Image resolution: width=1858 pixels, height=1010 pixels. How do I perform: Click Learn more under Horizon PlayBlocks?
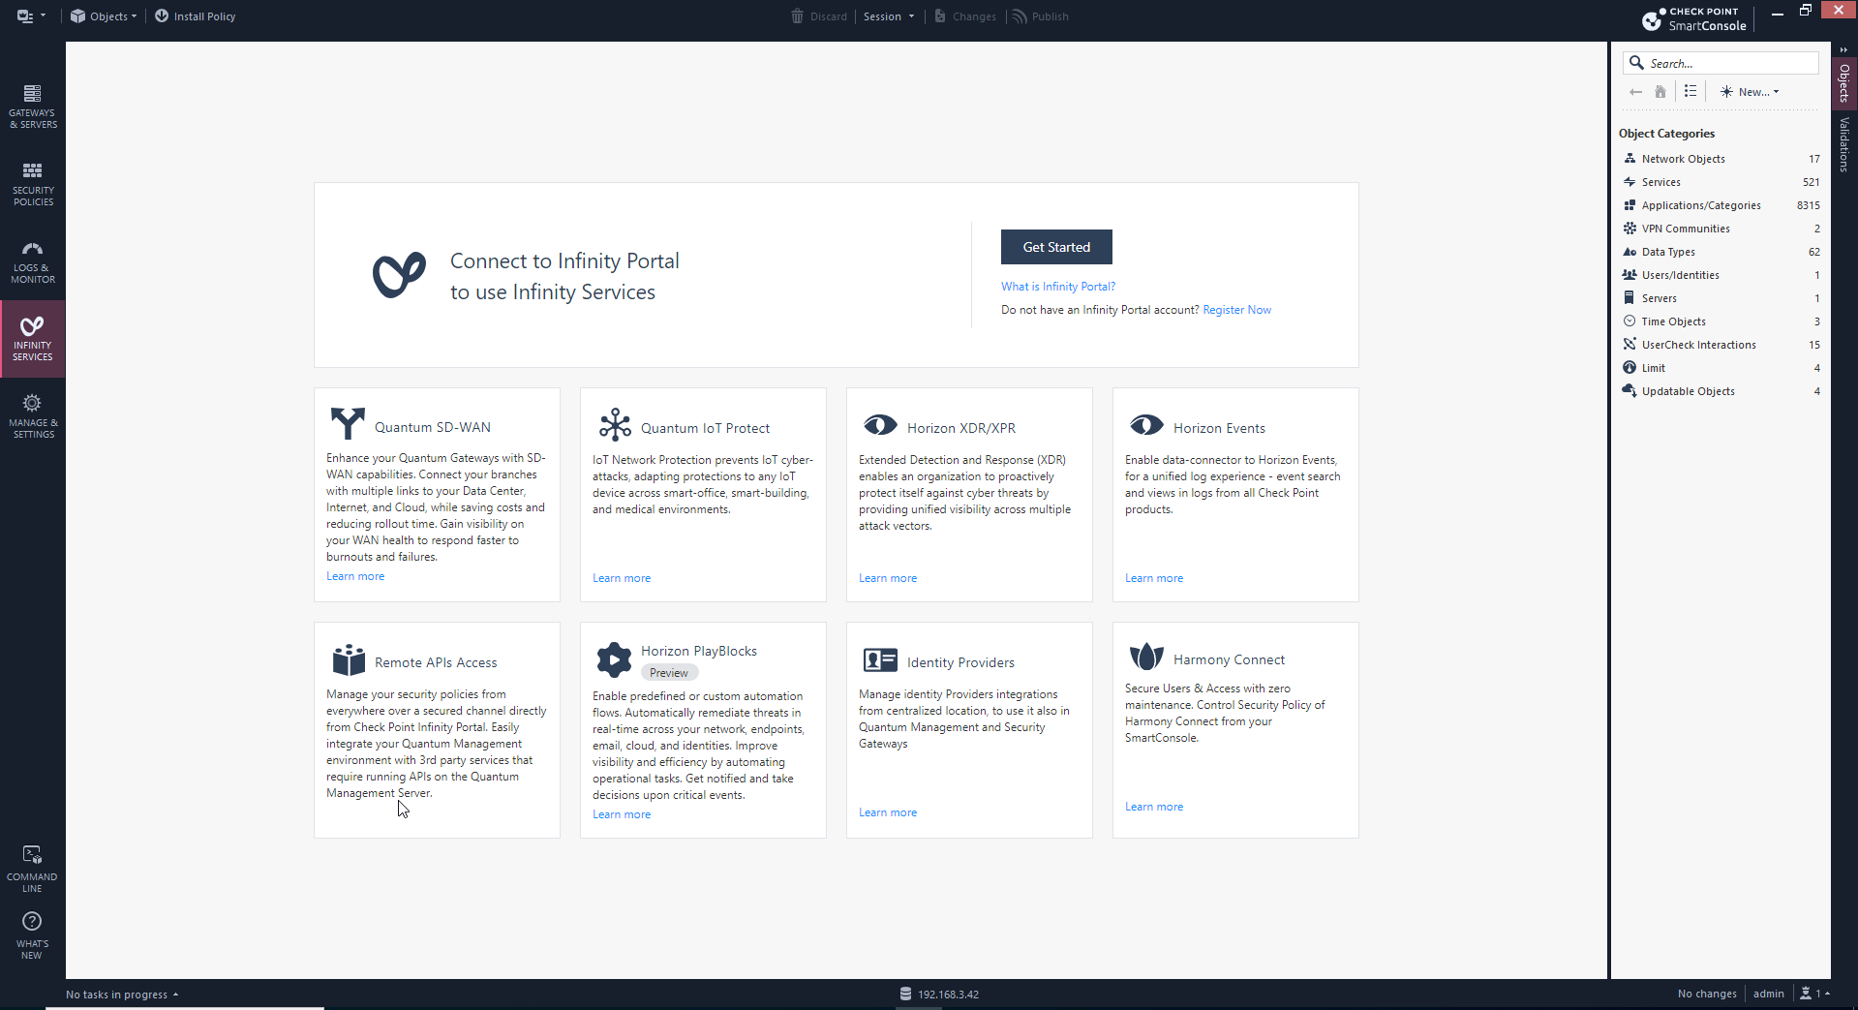[622, 814]
